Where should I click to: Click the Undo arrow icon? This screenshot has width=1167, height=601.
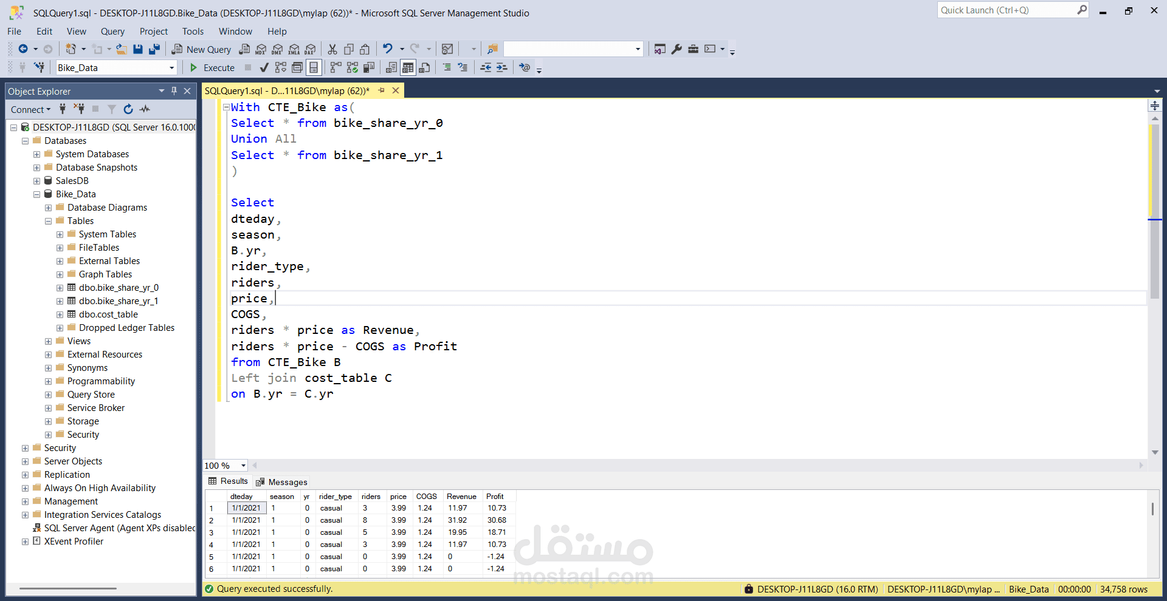[x=388, y=49]
